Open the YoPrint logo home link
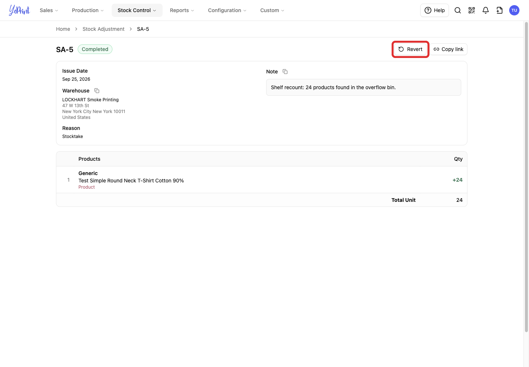This screenshot has height=367, width=529. [19, 10]
